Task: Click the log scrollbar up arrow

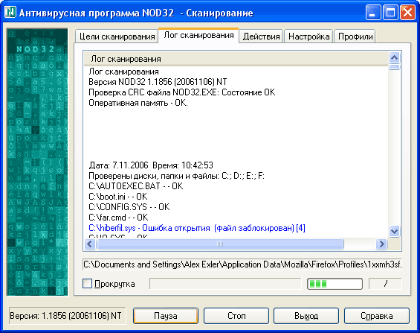Action: 394,57
